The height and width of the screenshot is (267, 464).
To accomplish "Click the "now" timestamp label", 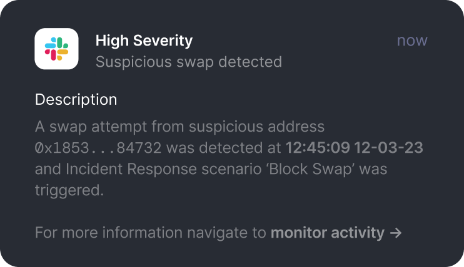I will (412, 41).
